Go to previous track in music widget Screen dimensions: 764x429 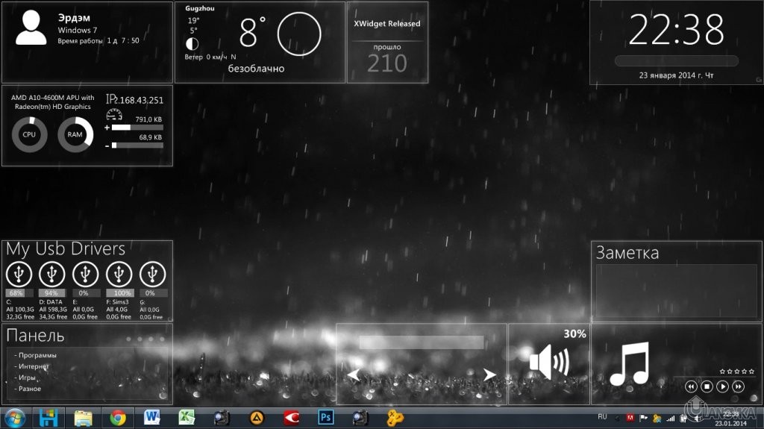point(691,386)
